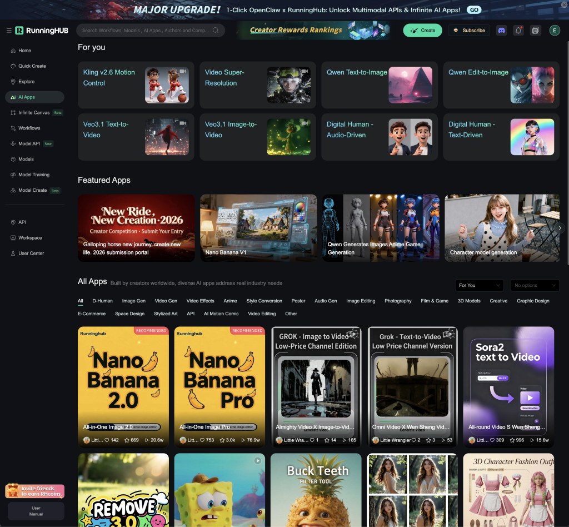Open Home in the sidebar
Image resolution: width=569 pixels, height=527 pixels.
[34, 51]
